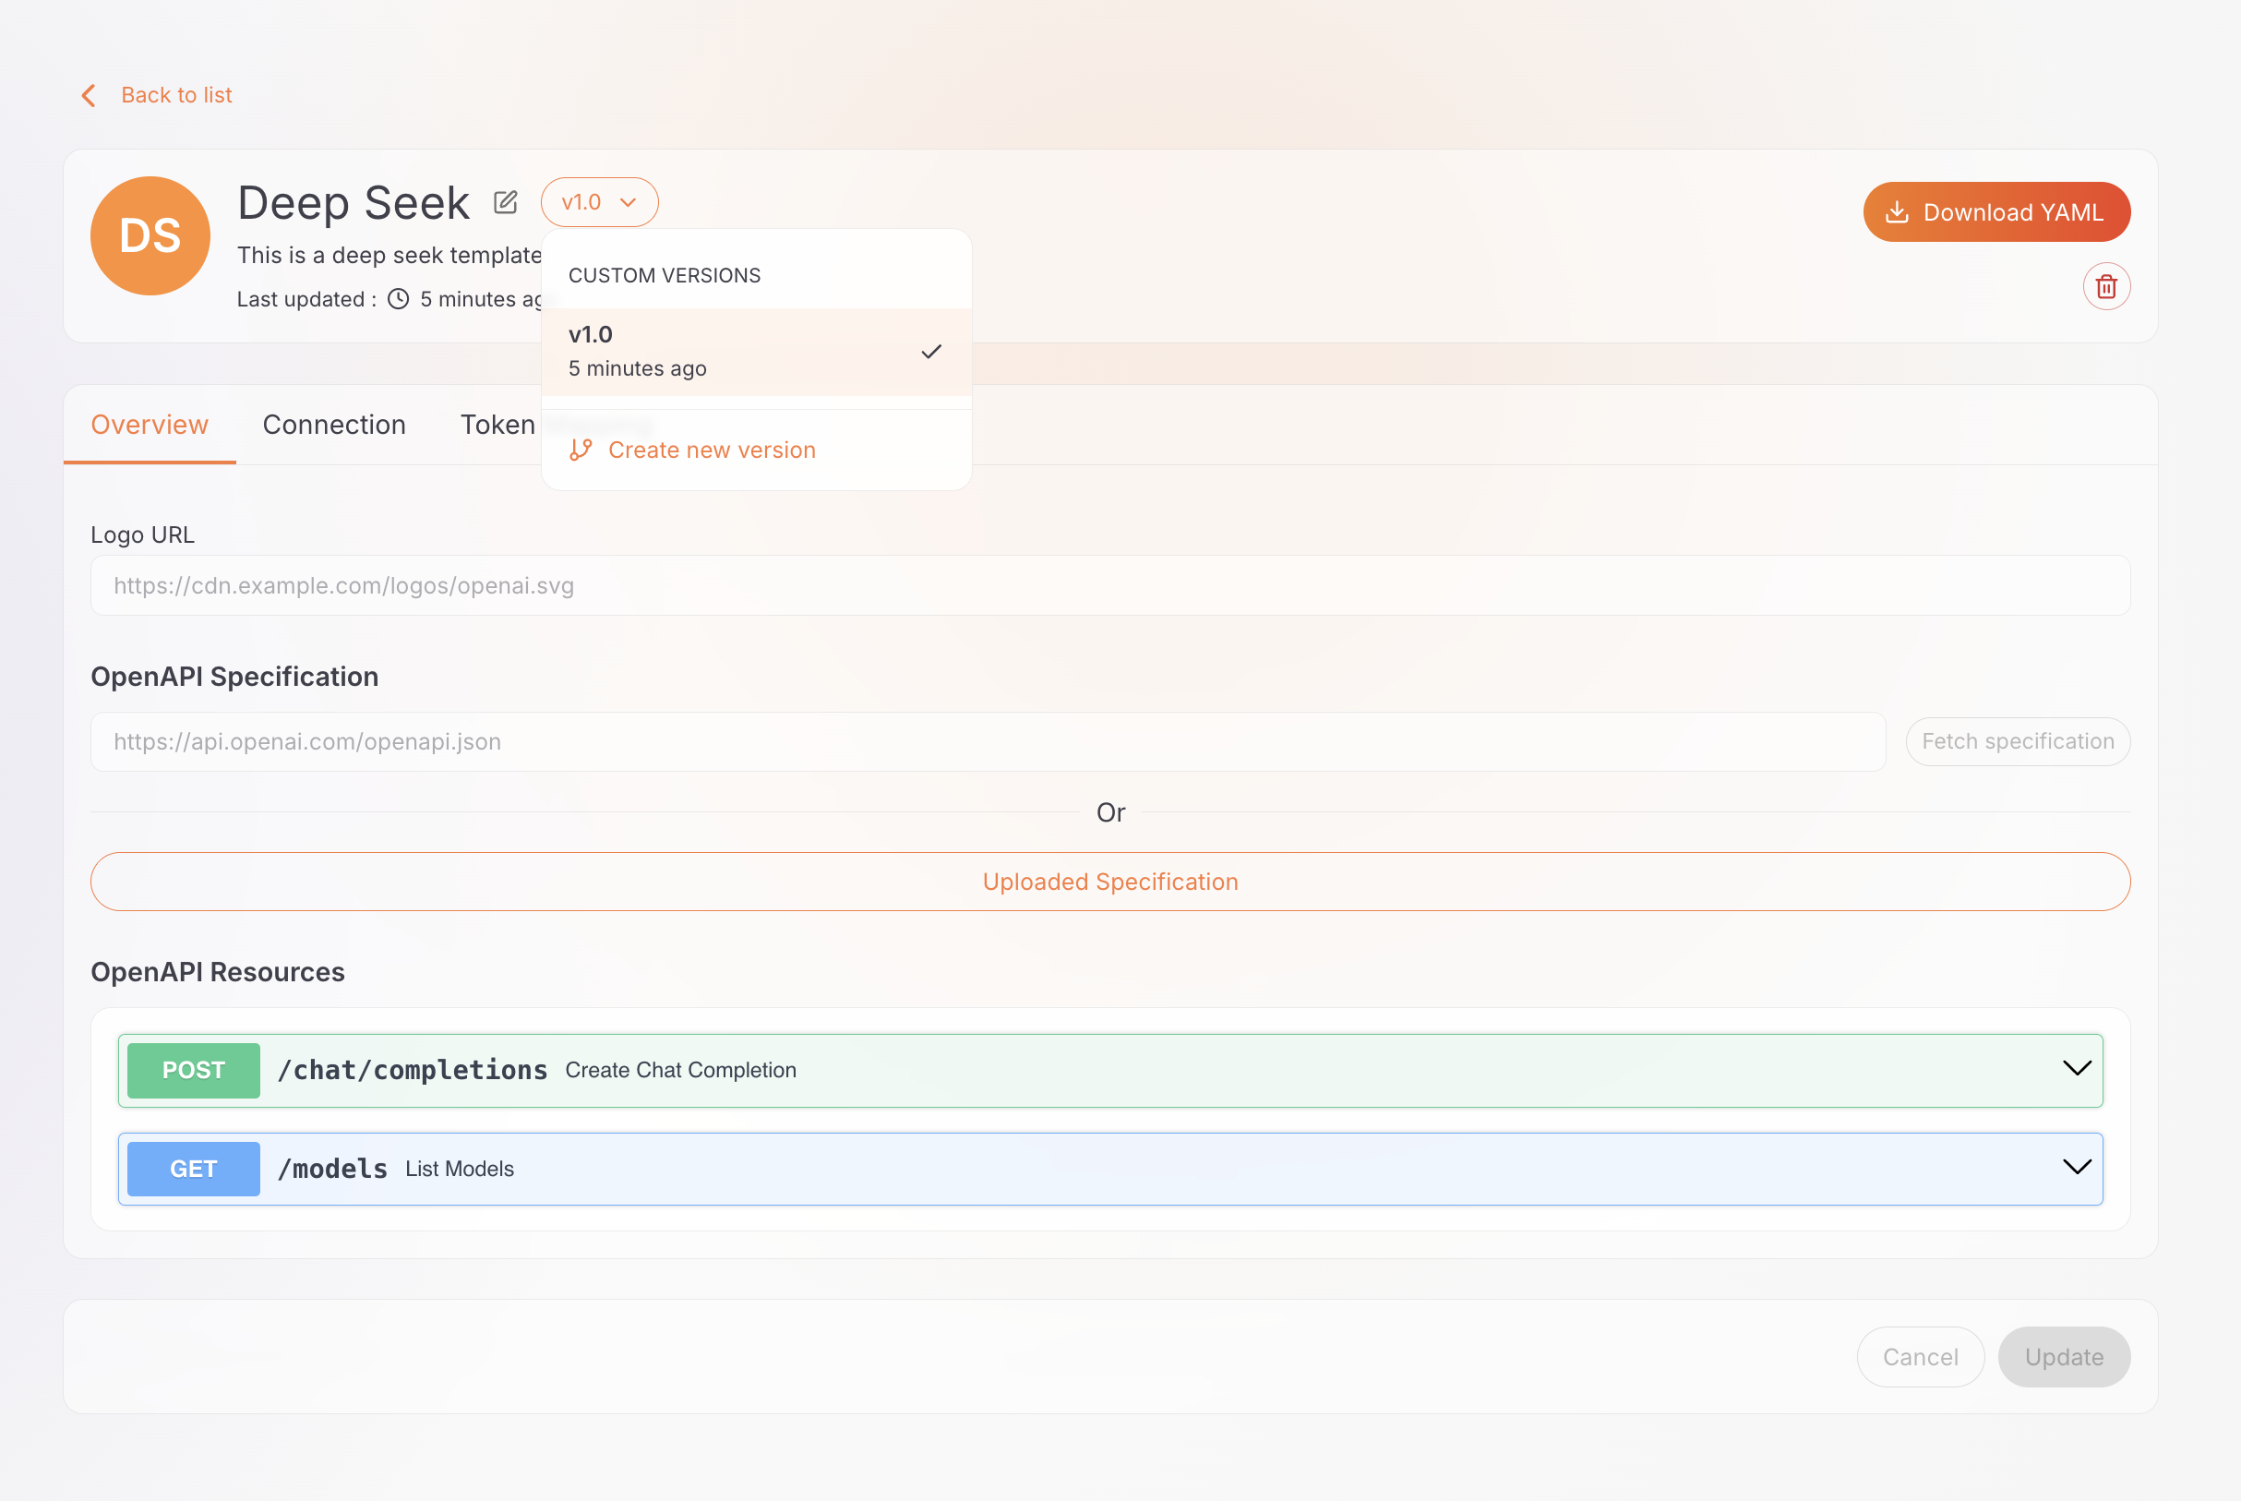Click the Cancel button
The image size is (2241, 1501).
(1920, 1356)
